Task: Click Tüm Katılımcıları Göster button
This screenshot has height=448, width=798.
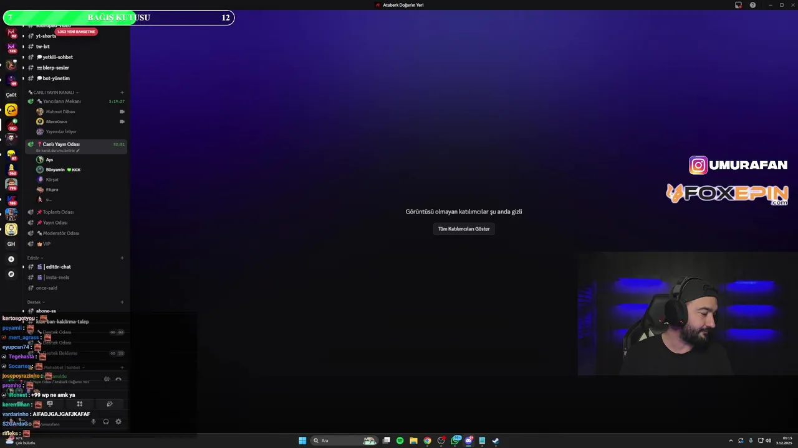Action: coord(464,229)
